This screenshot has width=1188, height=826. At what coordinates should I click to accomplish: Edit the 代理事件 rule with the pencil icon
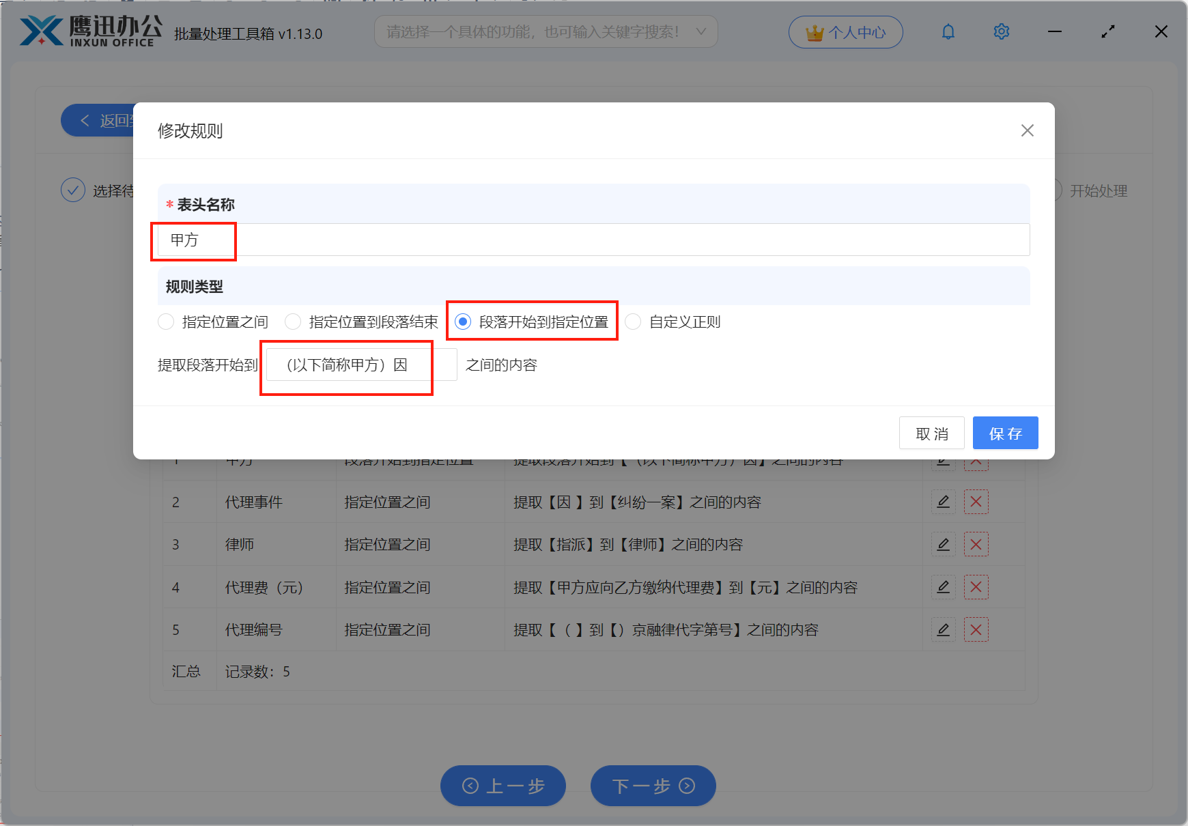[943, 502]
